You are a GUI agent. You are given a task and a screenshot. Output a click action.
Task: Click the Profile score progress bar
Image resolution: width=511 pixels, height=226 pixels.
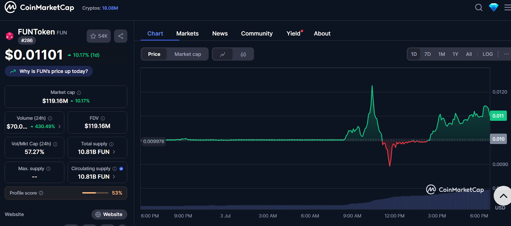click(x=95, y=193)
